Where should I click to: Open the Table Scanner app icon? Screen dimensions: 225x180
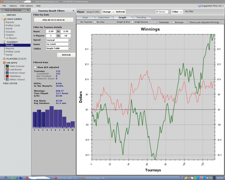(x=6, y=66)
